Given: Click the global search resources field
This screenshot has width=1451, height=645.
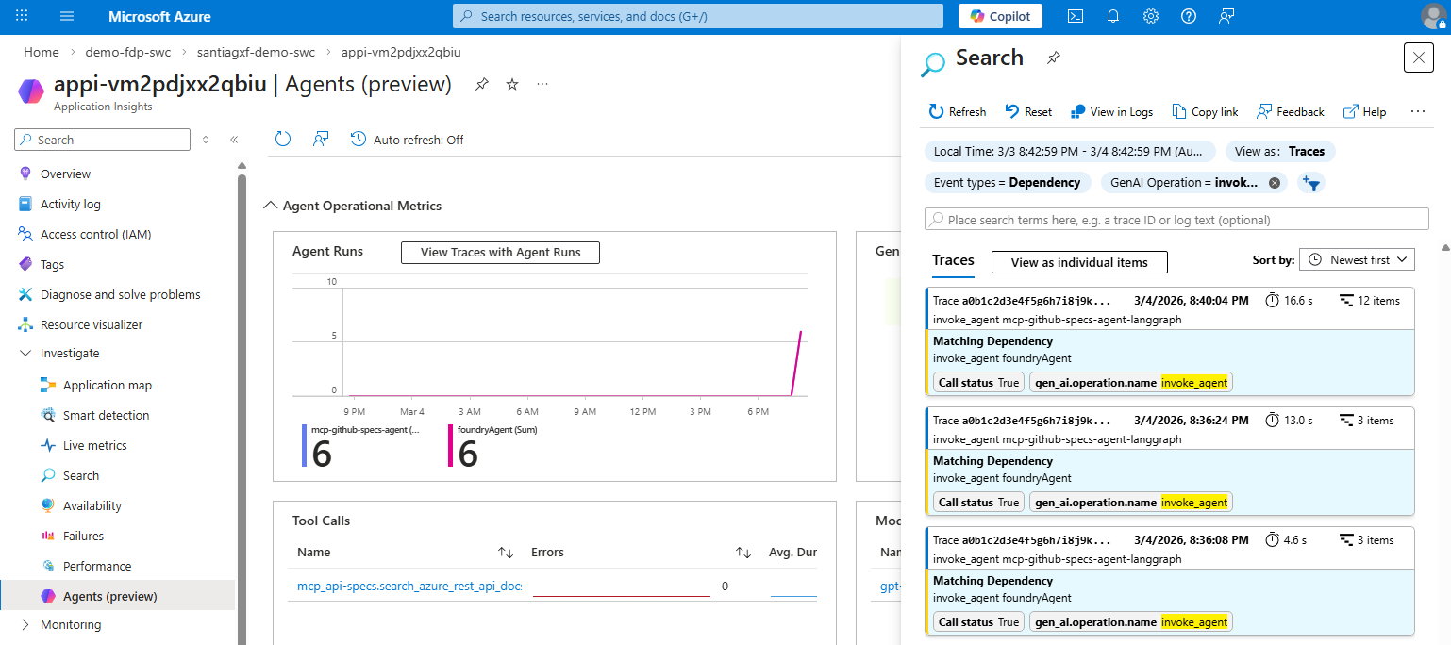Looking at the screenshot, I should (x=698, y=16).
